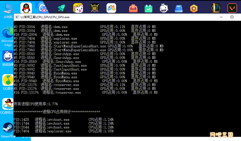
Task: Select PID:2044 svchost.exe CPU line
Action: 64,127
